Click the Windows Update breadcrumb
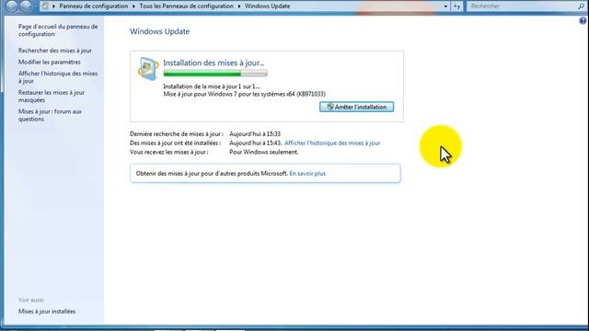The image size is (589, 331). click(x=267, y=6)
